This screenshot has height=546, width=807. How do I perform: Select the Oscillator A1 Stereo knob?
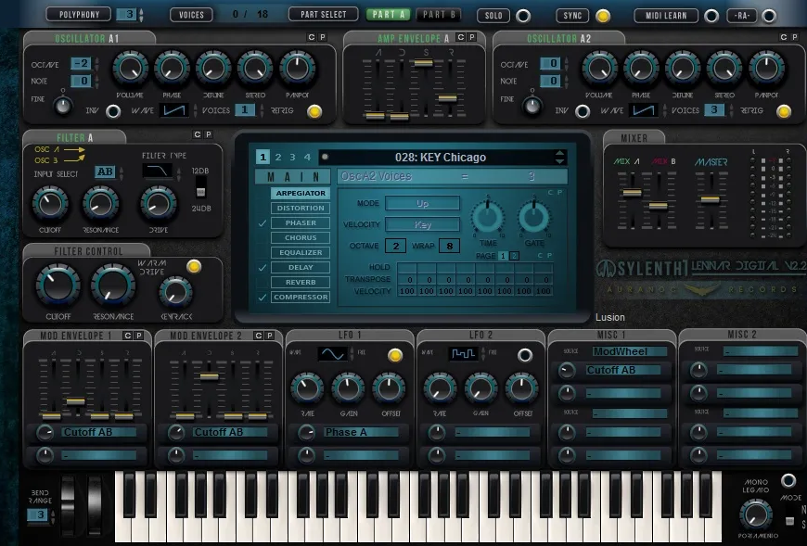pos(255,69)
